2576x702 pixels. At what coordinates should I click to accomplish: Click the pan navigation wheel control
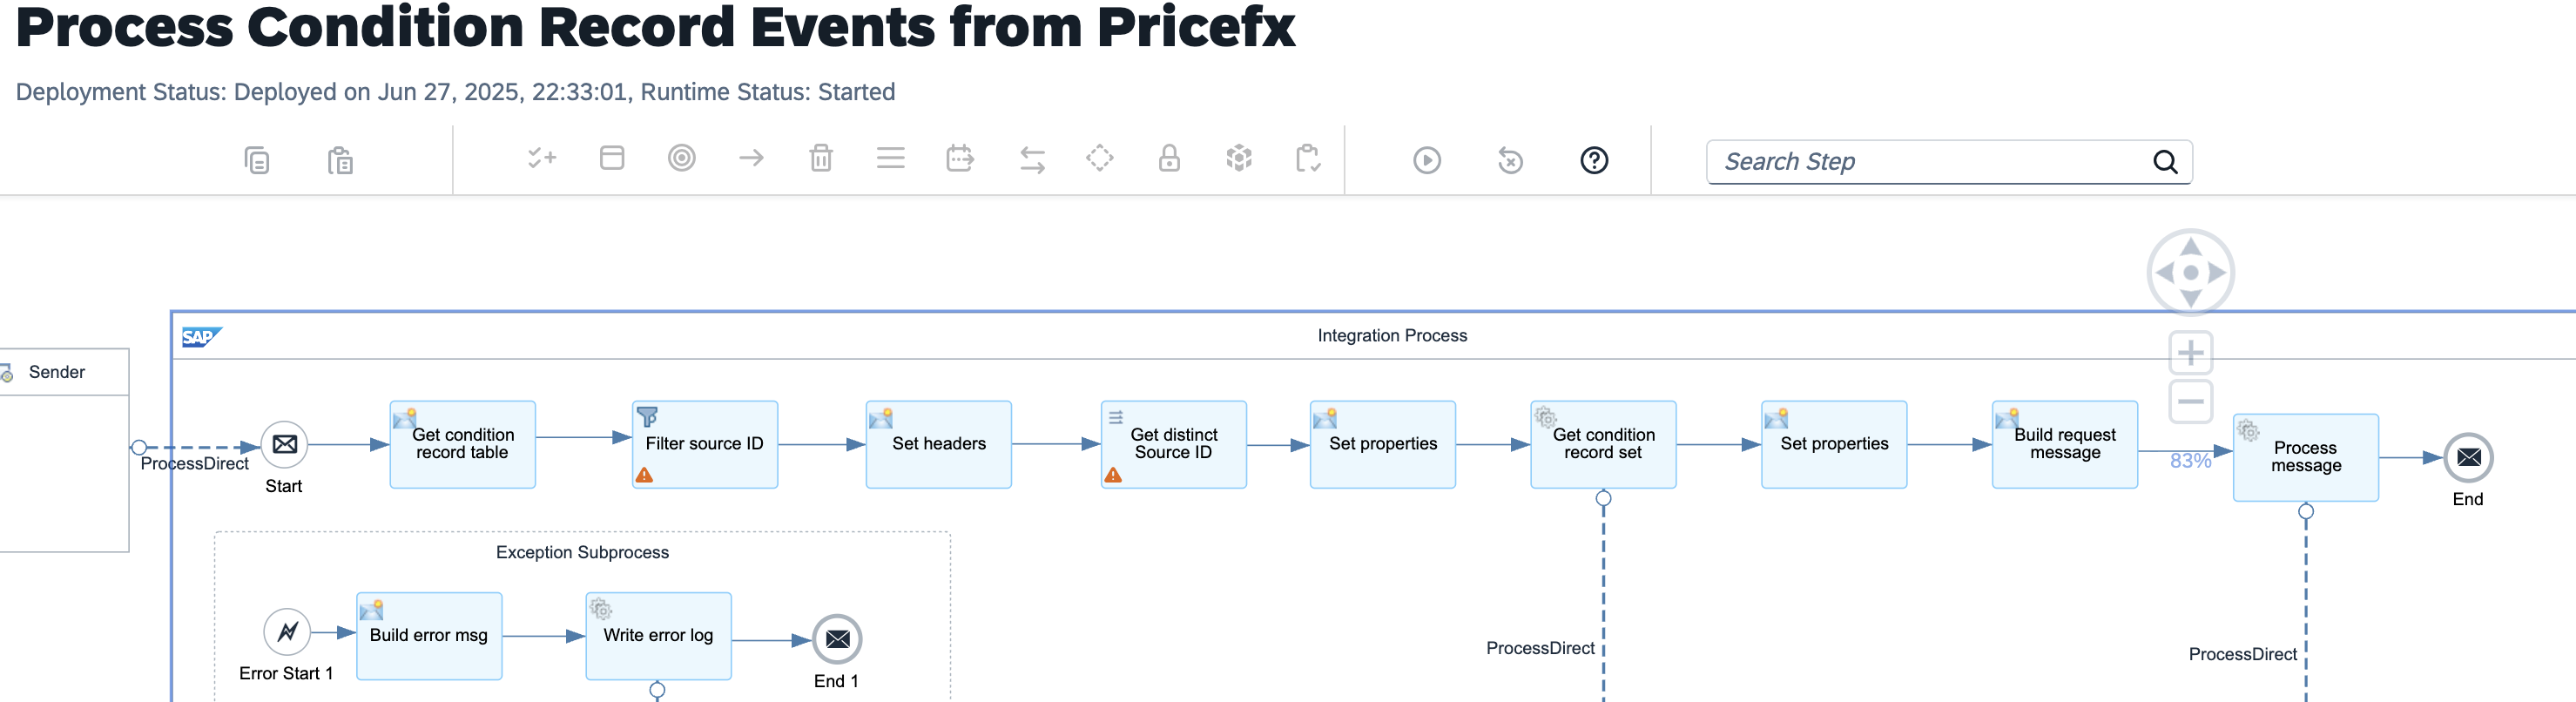(x=2190, y=272)
